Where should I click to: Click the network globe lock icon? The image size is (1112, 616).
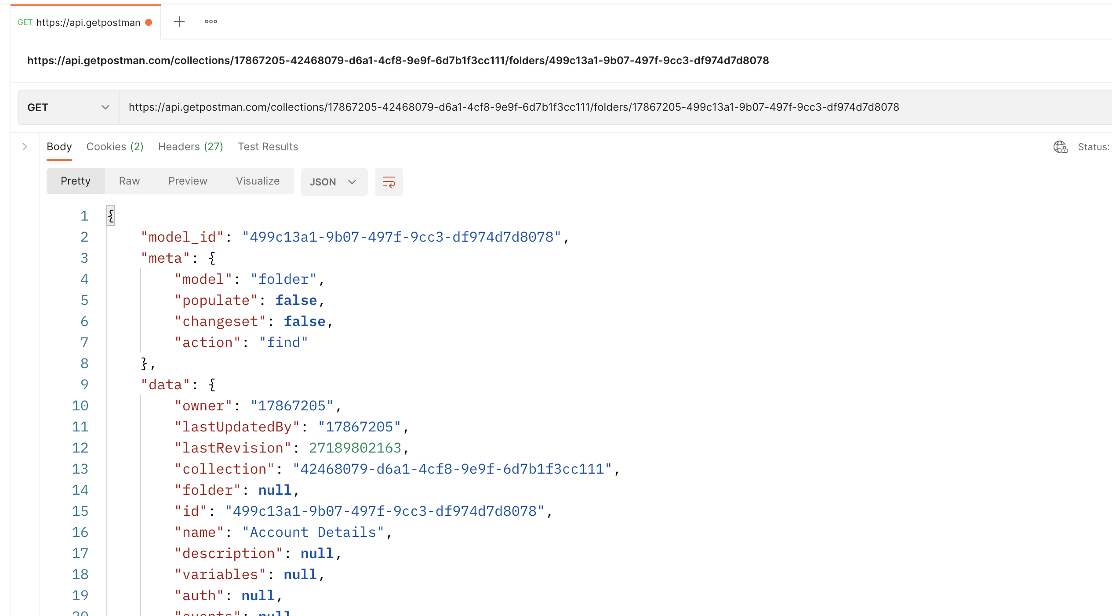pos(1060,147)
